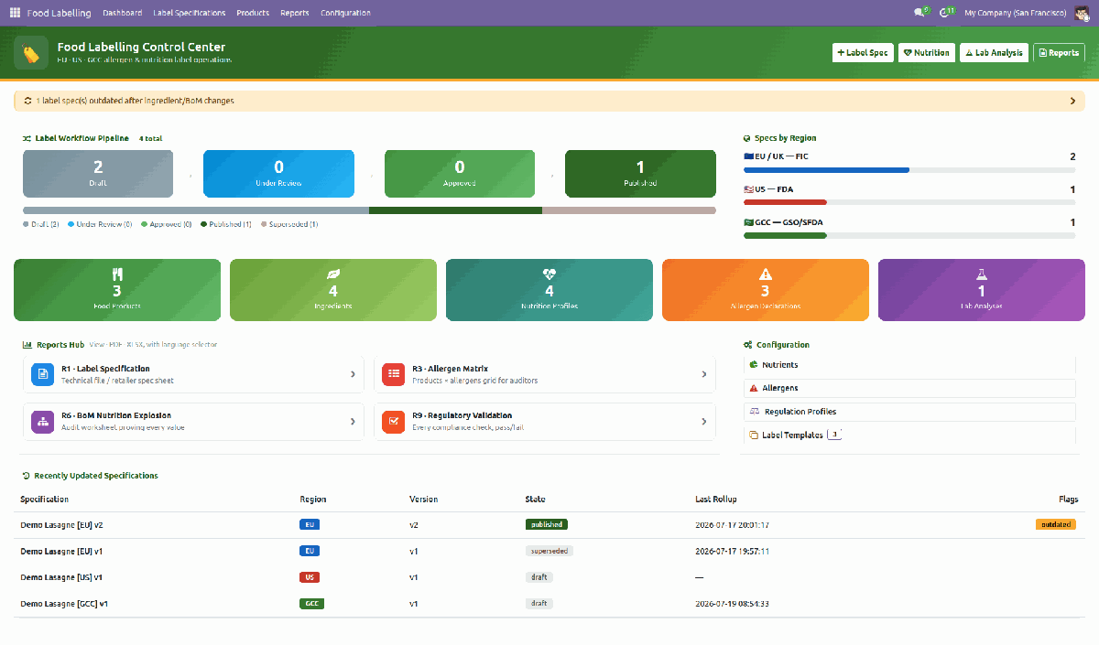Screen dimensions: 1099x645
Task: Open the apps grid menu icon
Action: tap(15, 13)
